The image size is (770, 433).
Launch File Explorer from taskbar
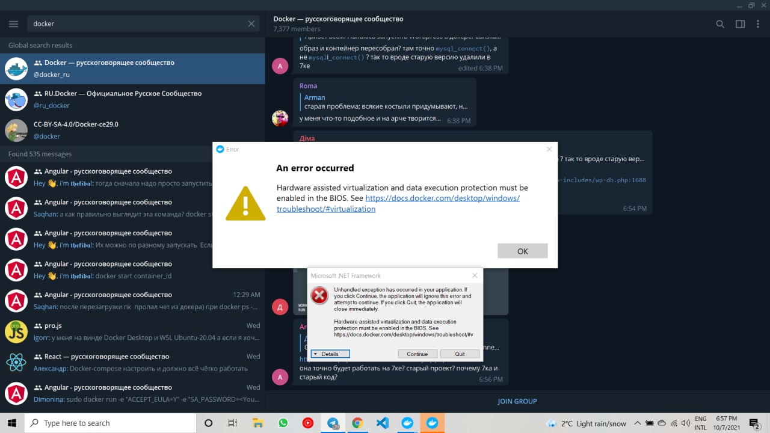click(258, 423)
